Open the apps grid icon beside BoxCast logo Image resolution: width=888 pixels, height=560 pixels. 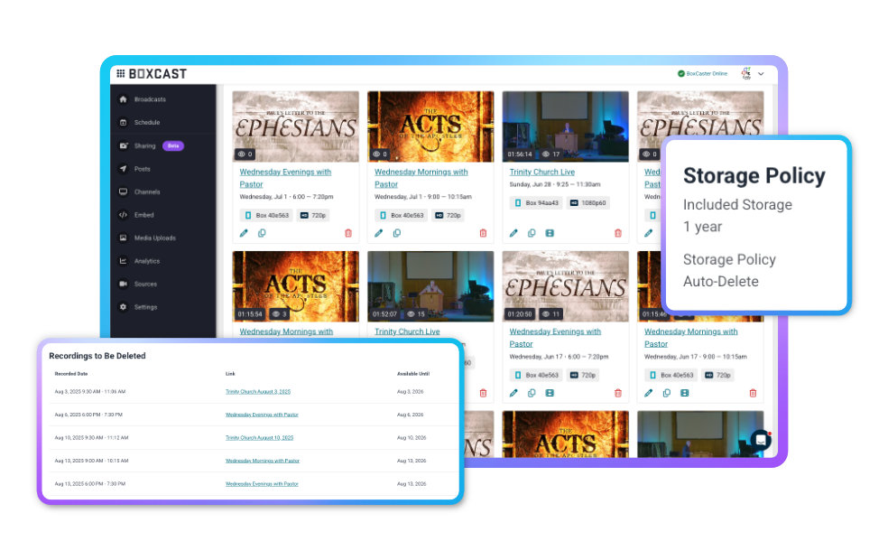pos(121,74)
